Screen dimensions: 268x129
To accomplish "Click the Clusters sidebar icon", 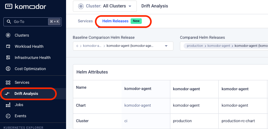I will tap(8, 35).
